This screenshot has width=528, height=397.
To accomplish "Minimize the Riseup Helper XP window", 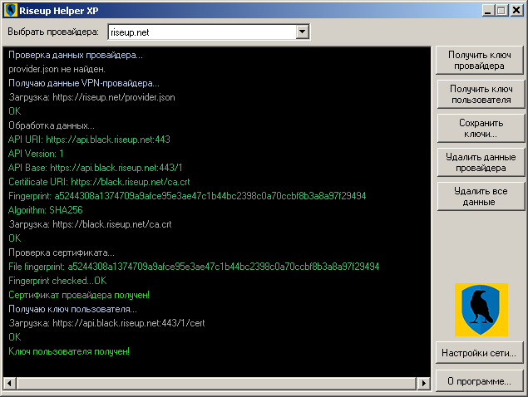I will (x=487, y=10).
